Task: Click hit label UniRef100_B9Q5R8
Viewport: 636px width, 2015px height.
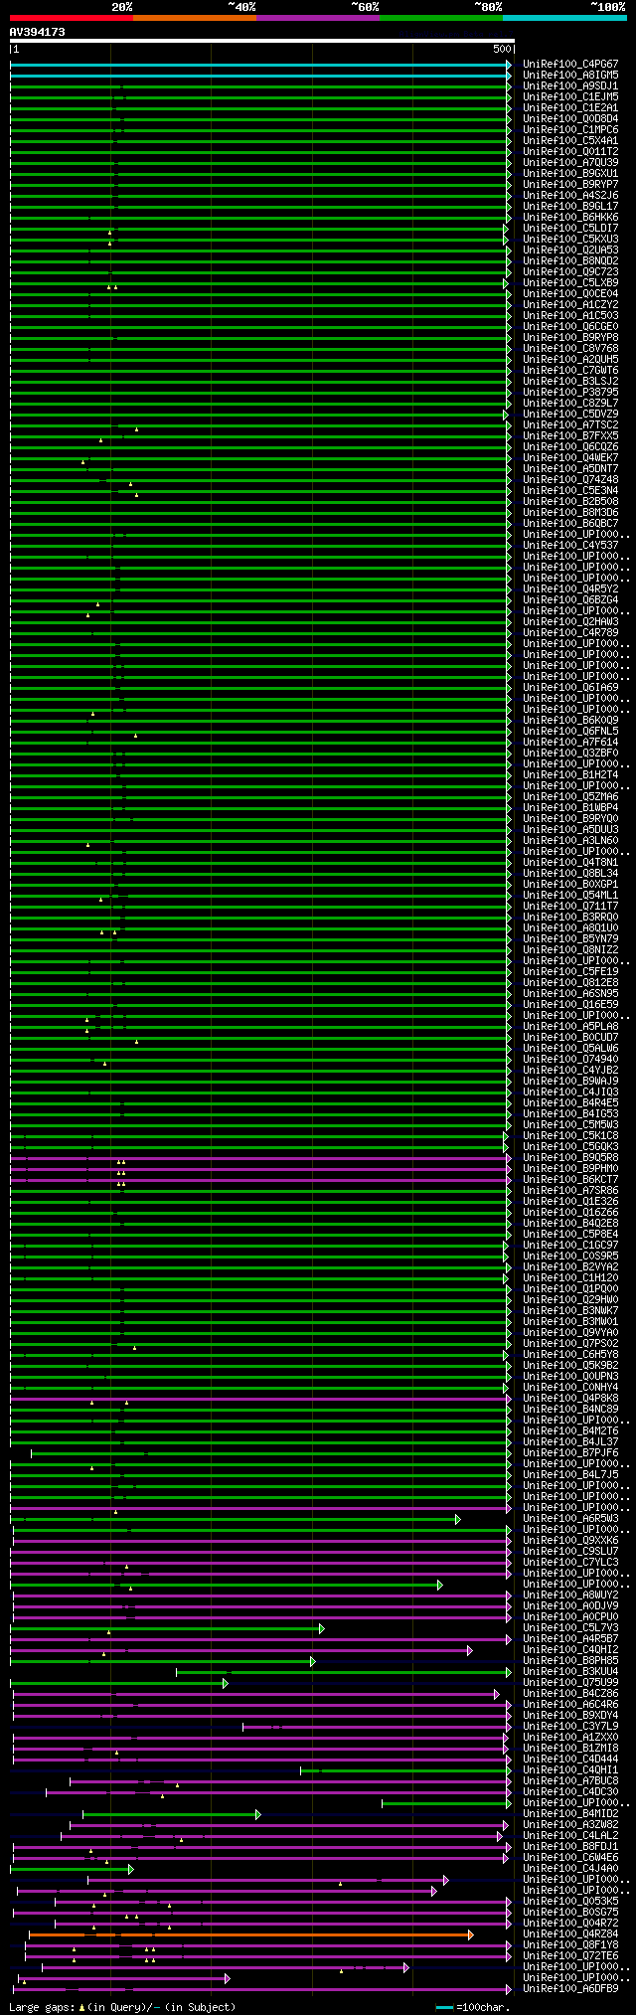Action: point(570,1158)
